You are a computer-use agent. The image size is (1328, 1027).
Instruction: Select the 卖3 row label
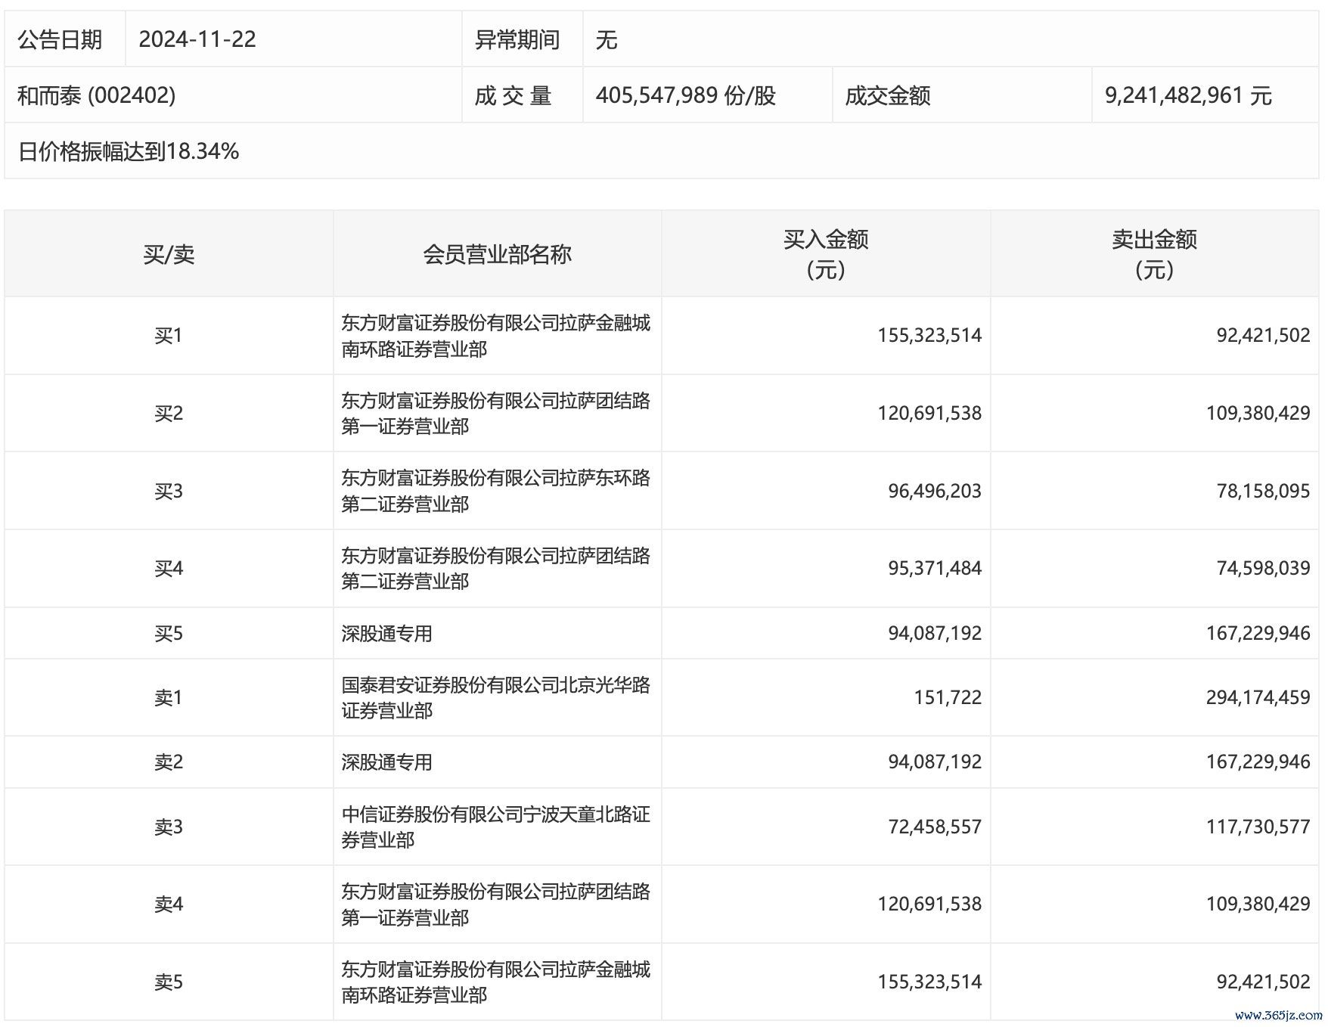pos(169,827)
